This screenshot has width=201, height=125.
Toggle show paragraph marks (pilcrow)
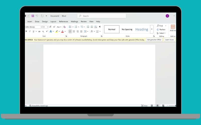100,27
